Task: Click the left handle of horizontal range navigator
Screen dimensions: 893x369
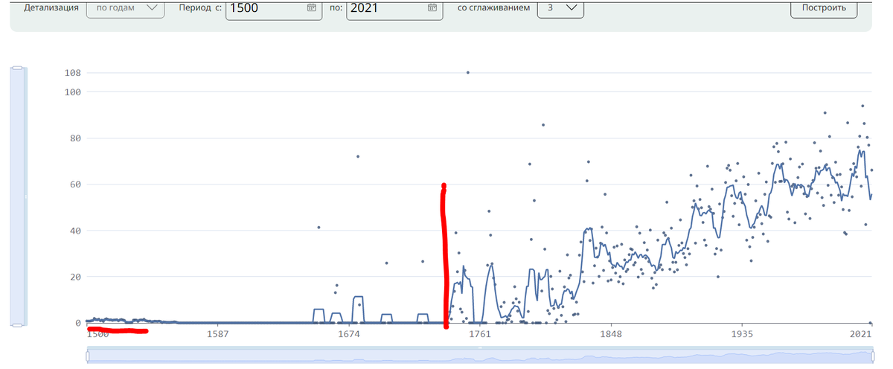Action: point(88,356)
